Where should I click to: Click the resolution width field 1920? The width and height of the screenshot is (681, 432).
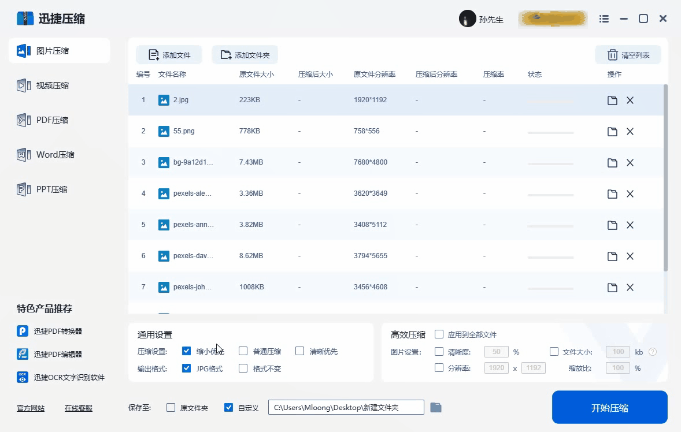[497, 368]
